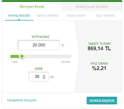Open the Konut Kredisi tab
The height and width of the screenshot is (109, 124).
click(x=47, y=16)
